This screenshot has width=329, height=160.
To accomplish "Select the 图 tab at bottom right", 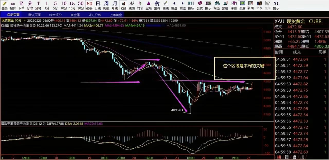I will (287, 157).
